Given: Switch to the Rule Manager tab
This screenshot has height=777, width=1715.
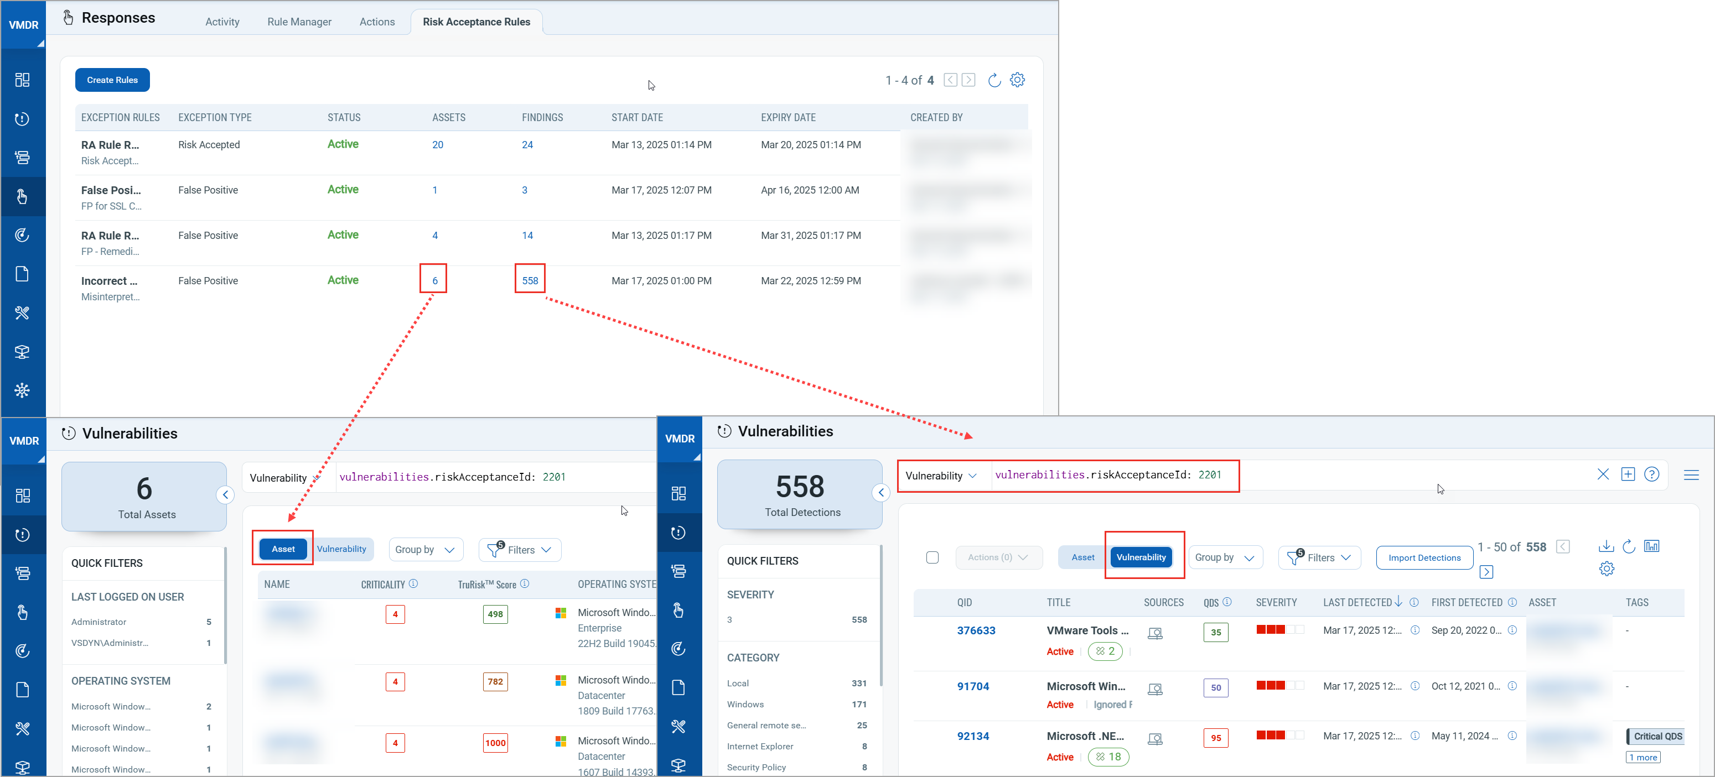Looking at the screenshot, I should (298, 21).
